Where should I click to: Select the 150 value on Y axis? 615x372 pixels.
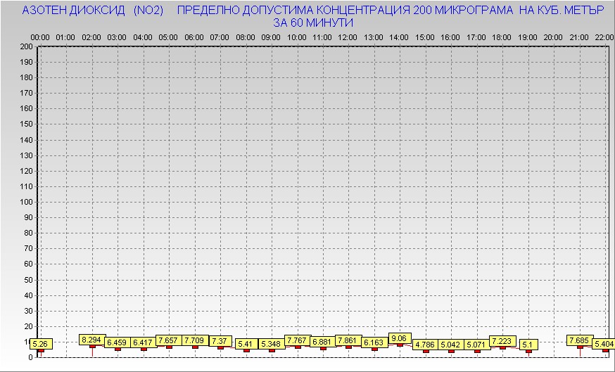[x=27, y=124]
